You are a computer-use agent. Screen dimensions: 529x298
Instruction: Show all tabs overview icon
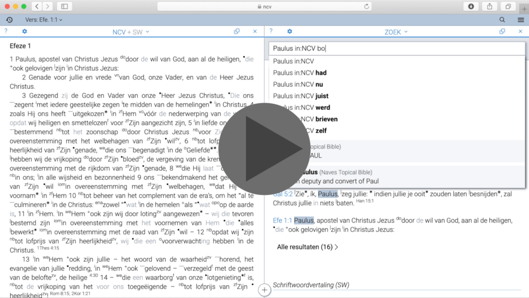508,6
